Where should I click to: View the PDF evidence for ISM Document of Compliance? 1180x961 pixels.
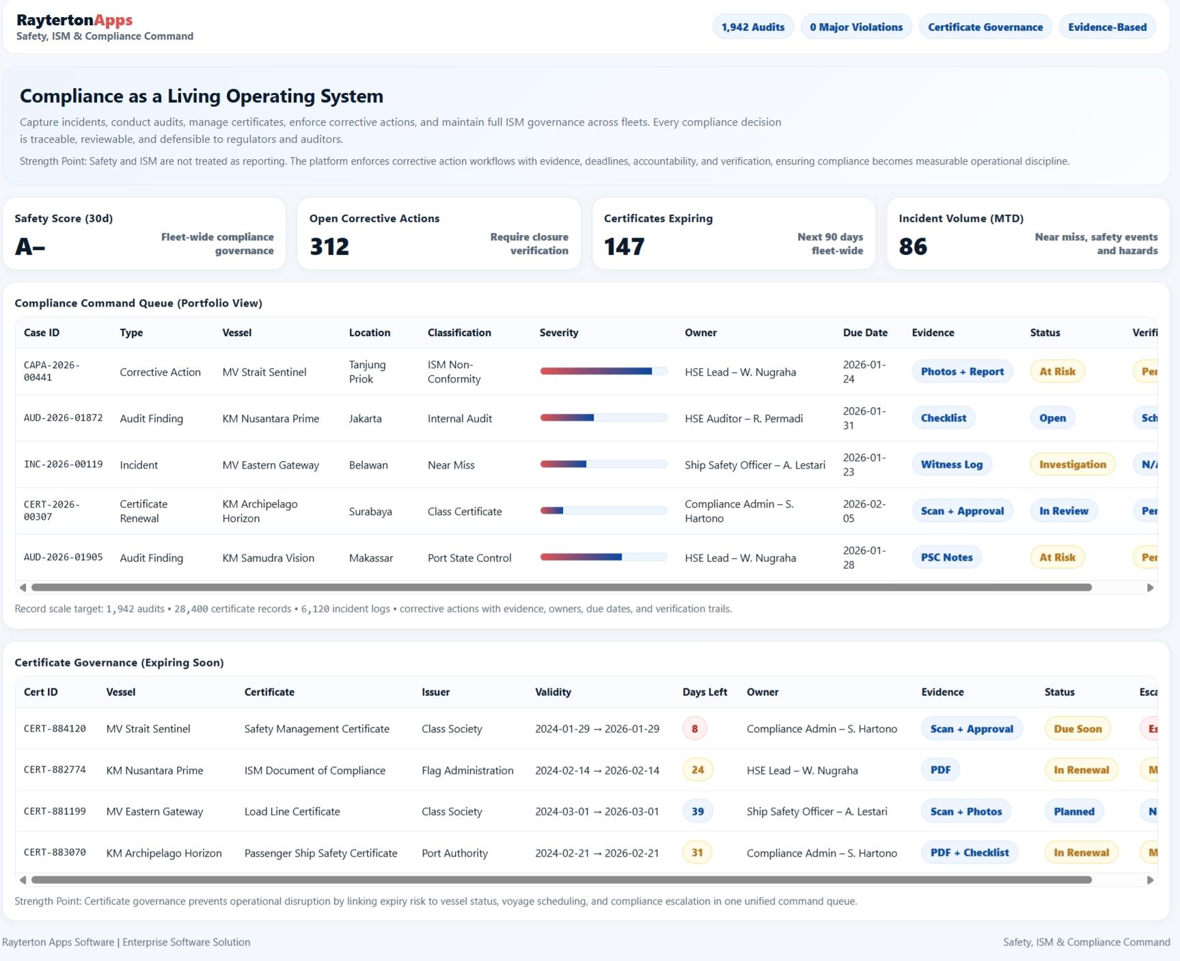click(941, 770)
